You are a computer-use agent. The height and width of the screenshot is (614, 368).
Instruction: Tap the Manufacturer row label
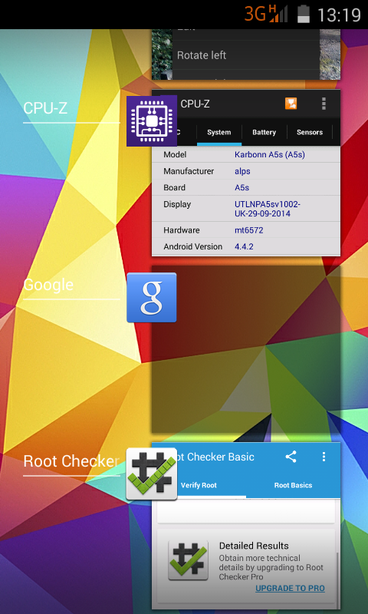pyautogui.click(x=189, y=171)
